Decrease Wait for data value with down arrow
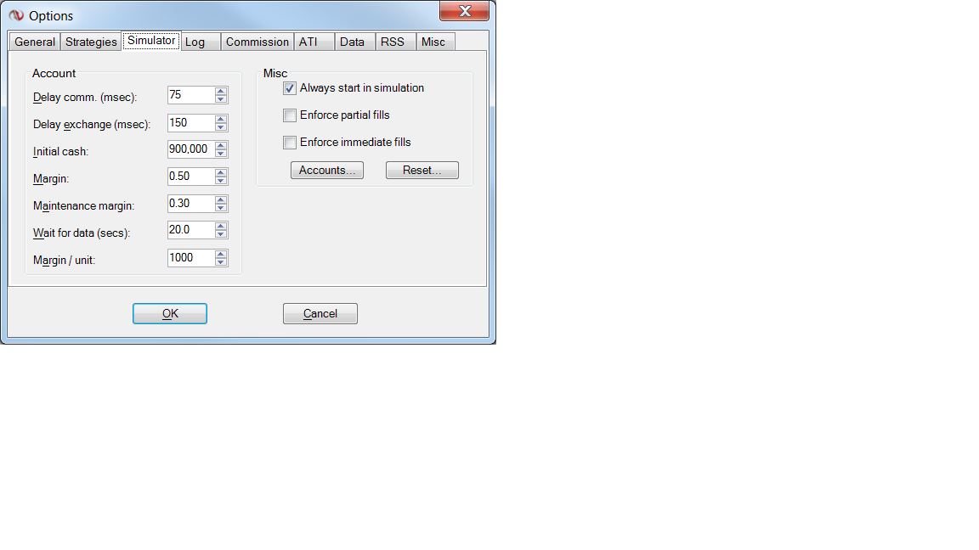The width and height of the screenshot is (979, 550). (x=220, y=234)
